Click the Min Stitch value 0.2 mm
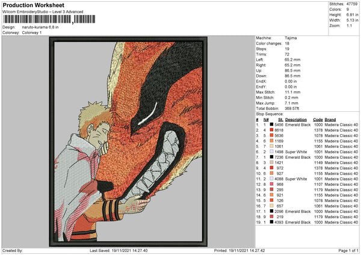Viewport: 361px width, 255px height. pos(291,97)
